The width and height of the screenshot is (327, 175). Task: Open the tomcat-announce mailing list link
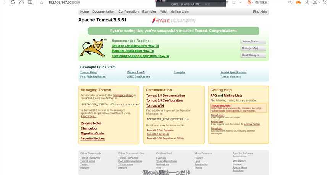pyautogui.click(x=221, y=106)
